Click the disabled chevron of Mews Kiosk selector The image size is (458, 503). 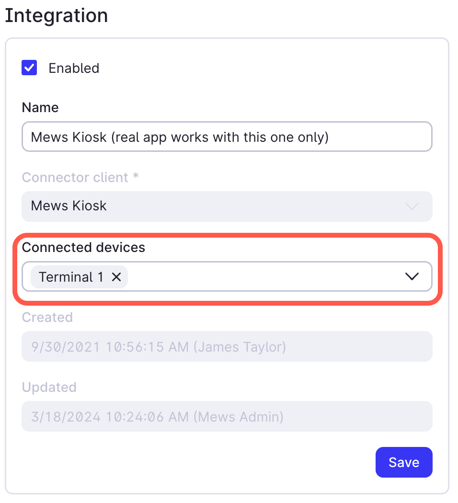click(411, 206)
